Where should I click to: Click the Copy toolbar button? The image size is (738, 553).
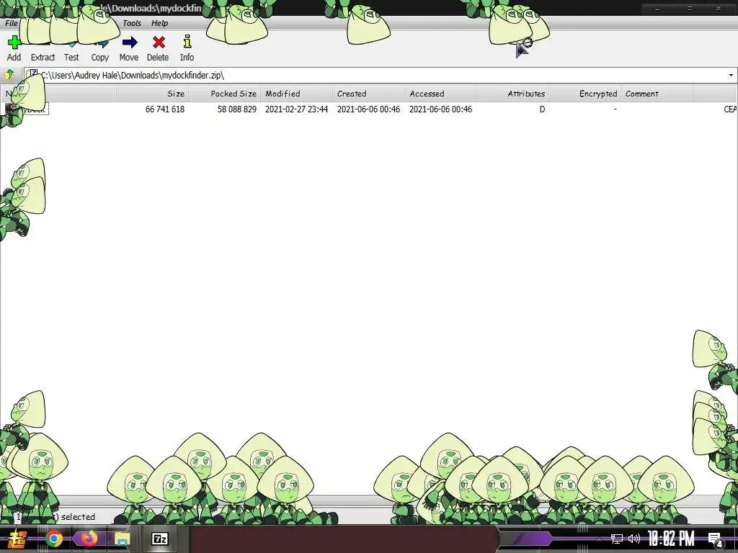99,49
